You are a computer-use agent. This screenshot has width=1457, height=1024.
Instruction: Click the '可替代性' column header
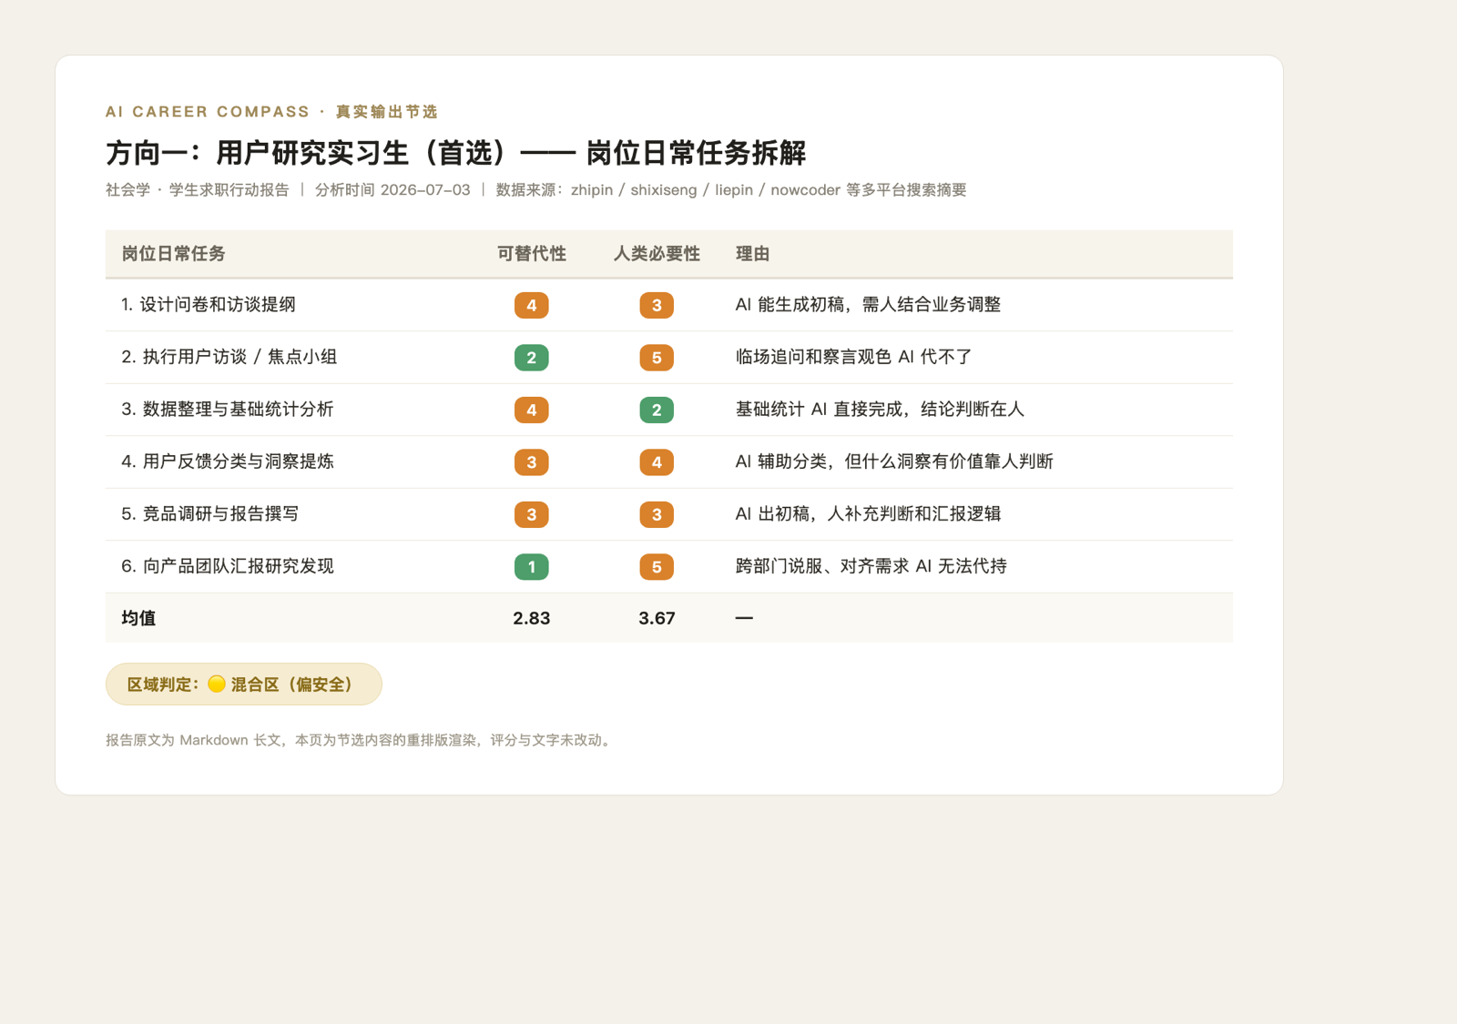pos(531,254)
